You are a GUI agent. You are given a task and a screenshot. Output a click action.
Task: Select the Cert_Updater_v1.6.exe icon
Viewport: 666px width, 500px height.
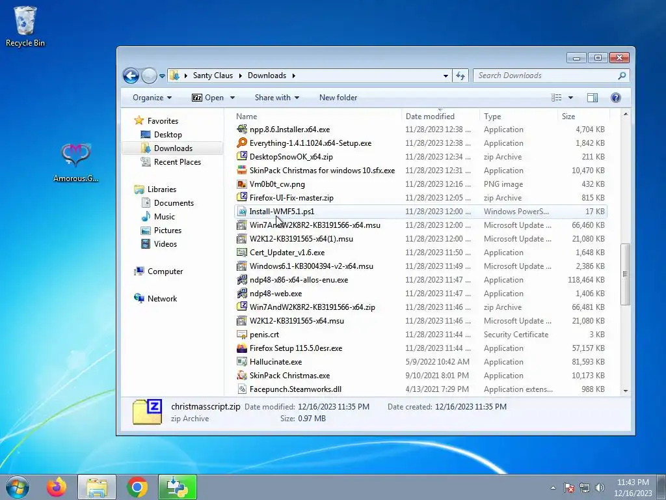(242, 252)
